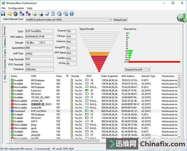Click the red status icon of JIFANG_5G

click(12, 101)
